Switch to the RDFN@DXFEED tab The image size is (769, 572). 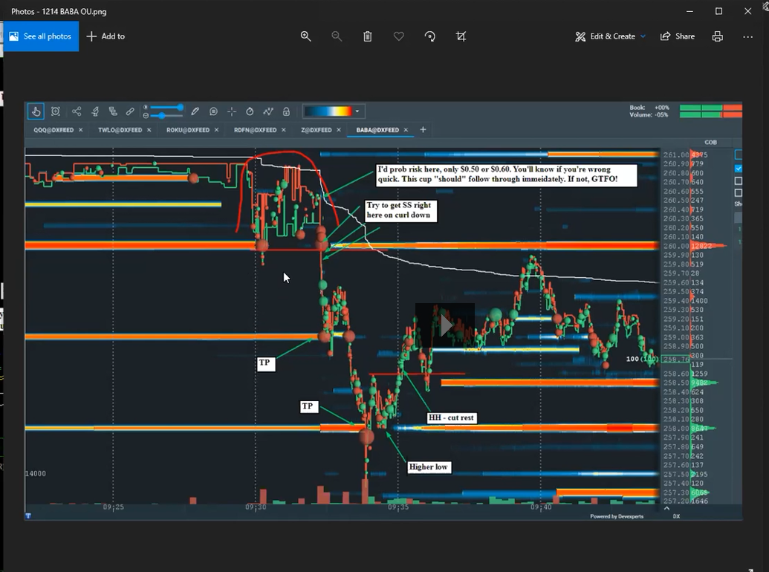click(255, 130)
